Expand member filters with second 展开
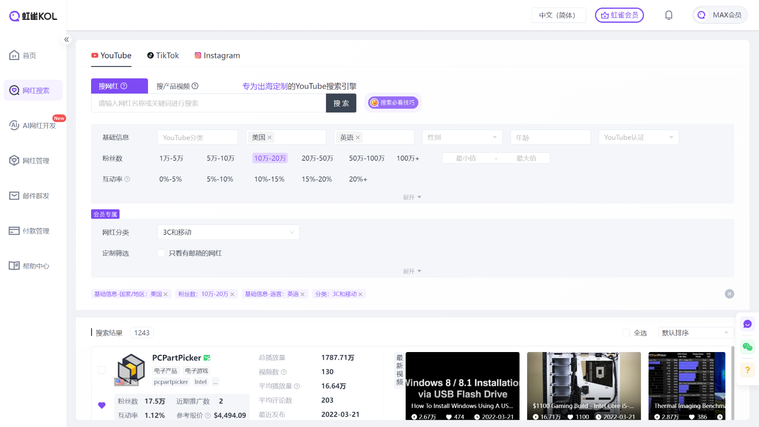 412,271
